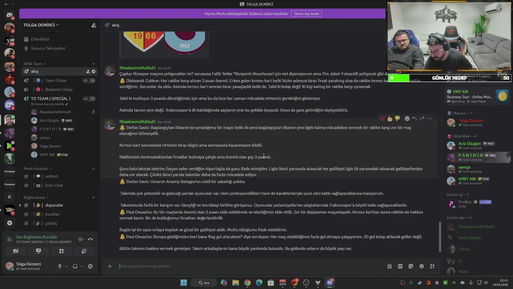The height and width of the screenshot is (289, 513).
Task: Open the gift icon in message bar
Action: coord(389,266)
